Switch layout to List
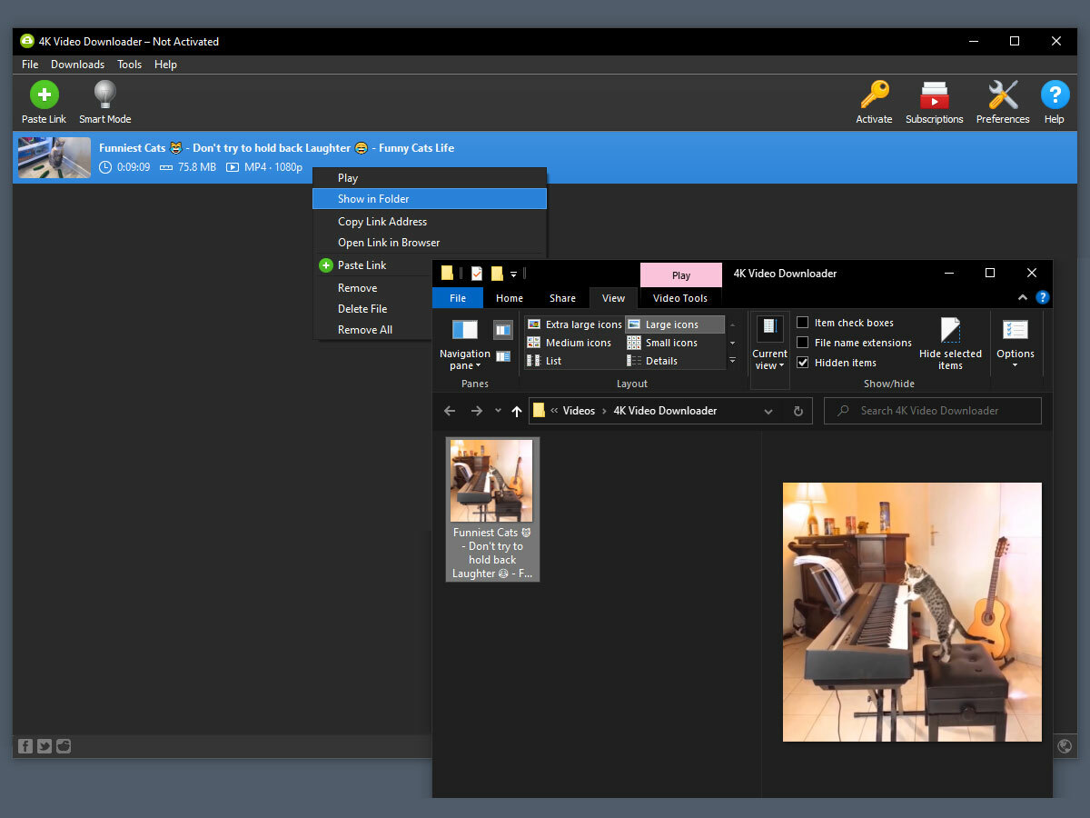The height and width of the screenshot is (818, 1090). (544, 361)
